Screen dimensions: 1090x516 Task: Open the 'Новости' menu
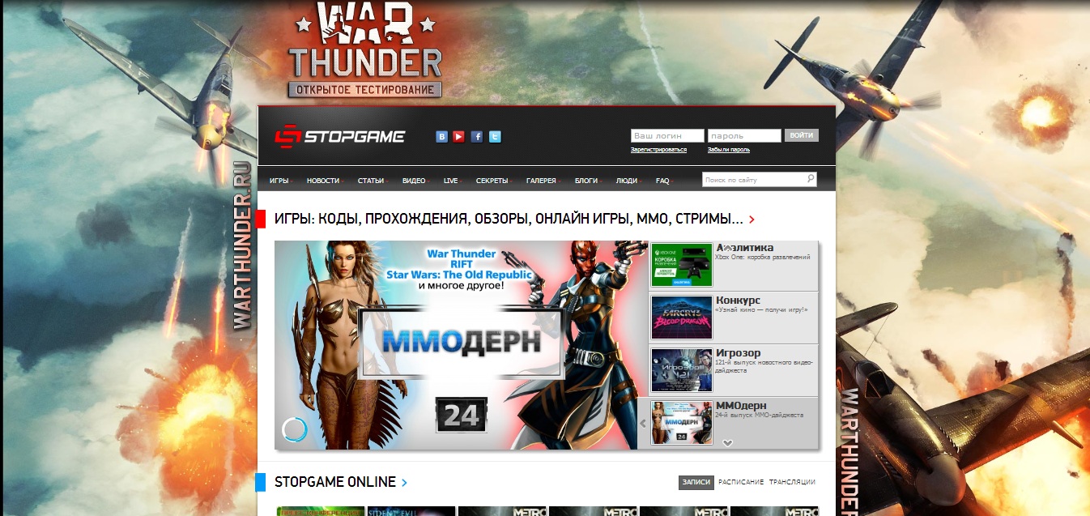click(323, 181)
